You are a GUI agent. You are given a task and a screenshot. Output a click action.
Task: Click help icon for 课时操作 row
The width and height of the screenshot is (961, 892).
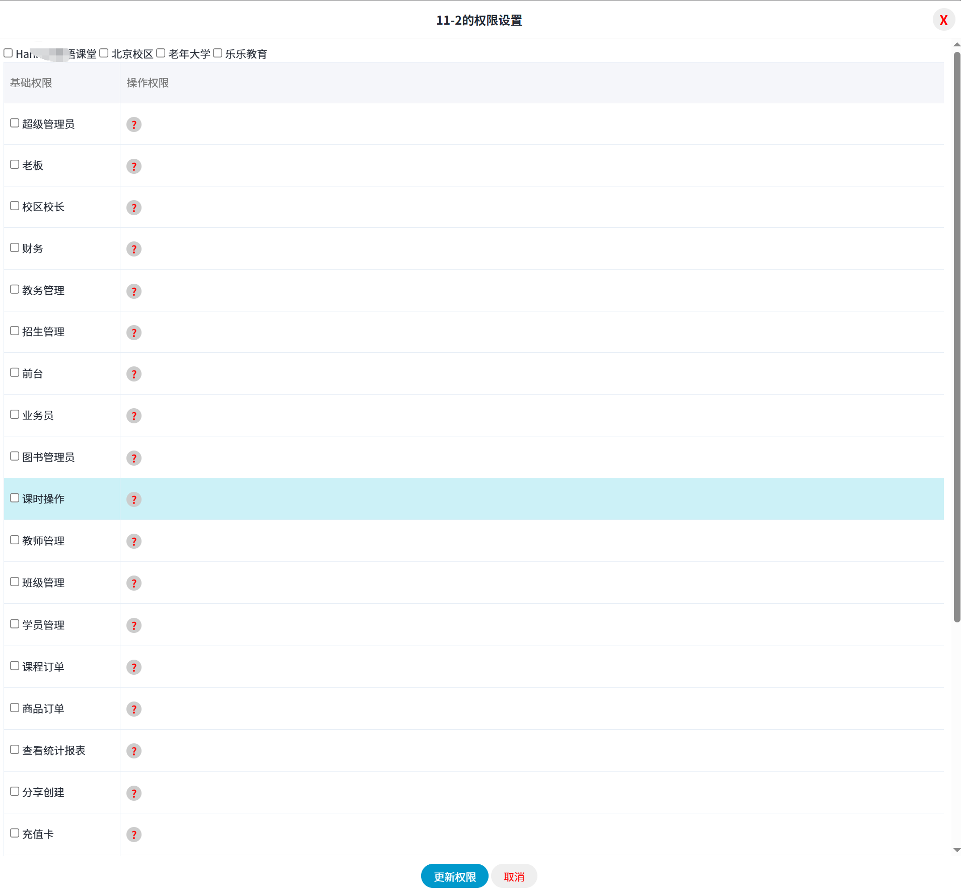pos(133,499)
